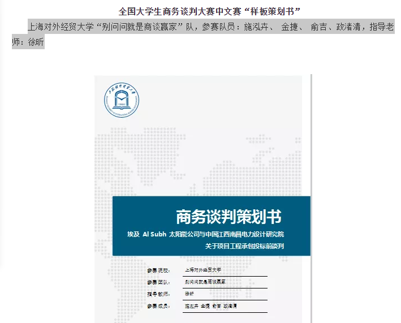Image resolution: width=401 pixels, height=323 pixels.
Task: Click the 参赛团队 label on the cover
Action: click(158, 282)
